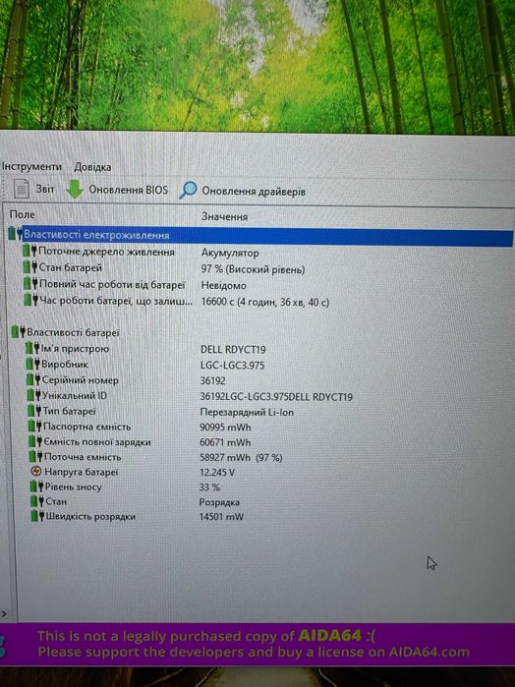Screen dimensions: 515x687
Task: Select the Виробник field
Action: pyautogui.click(x=65, y=364)
